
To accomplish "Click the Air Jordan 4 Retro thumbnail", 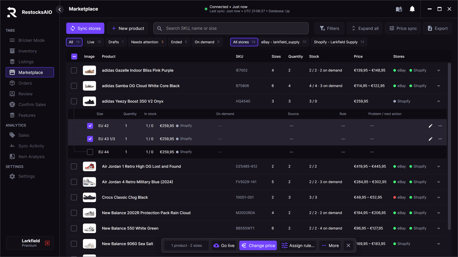I will pos(89,182).
